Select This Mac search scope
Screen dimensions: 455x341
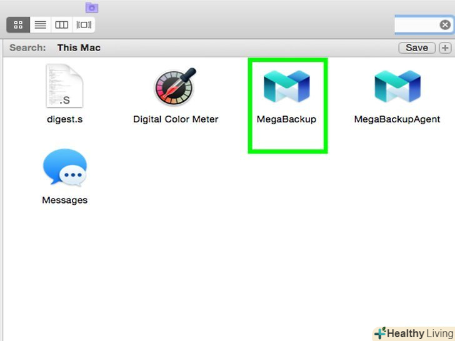79,47
